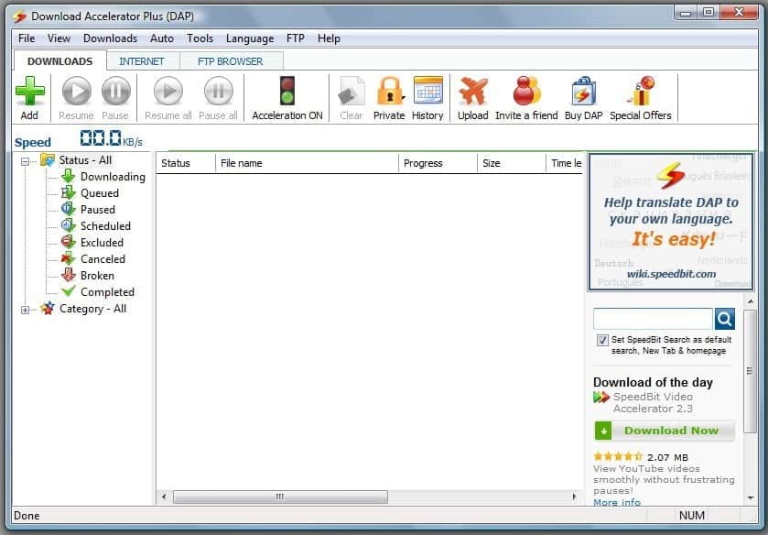Click the green Download Now button
This screenshot has height=535, width=768.
[665, 431]
